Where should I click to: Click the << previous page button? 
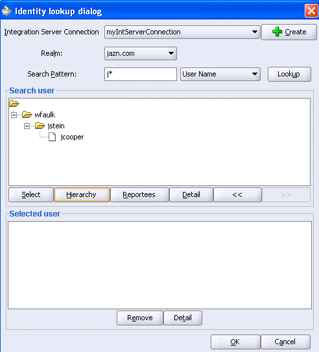pyautogui.click(x=237, y=195)
